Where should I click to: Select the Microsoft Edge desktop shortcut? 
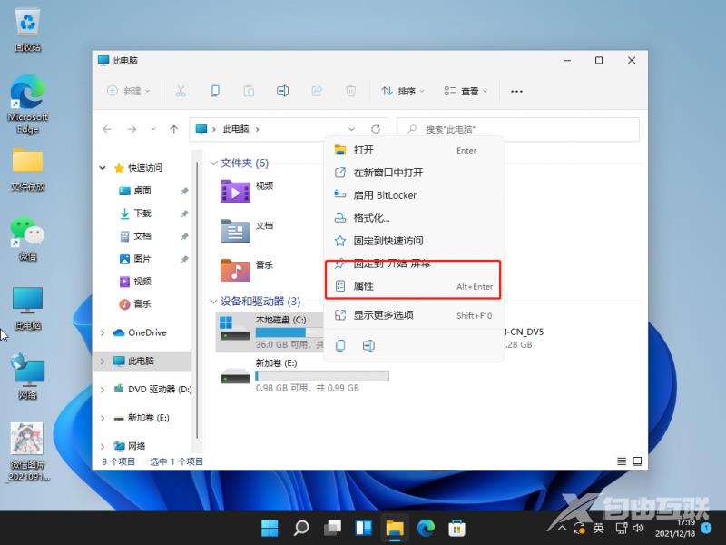28,105
